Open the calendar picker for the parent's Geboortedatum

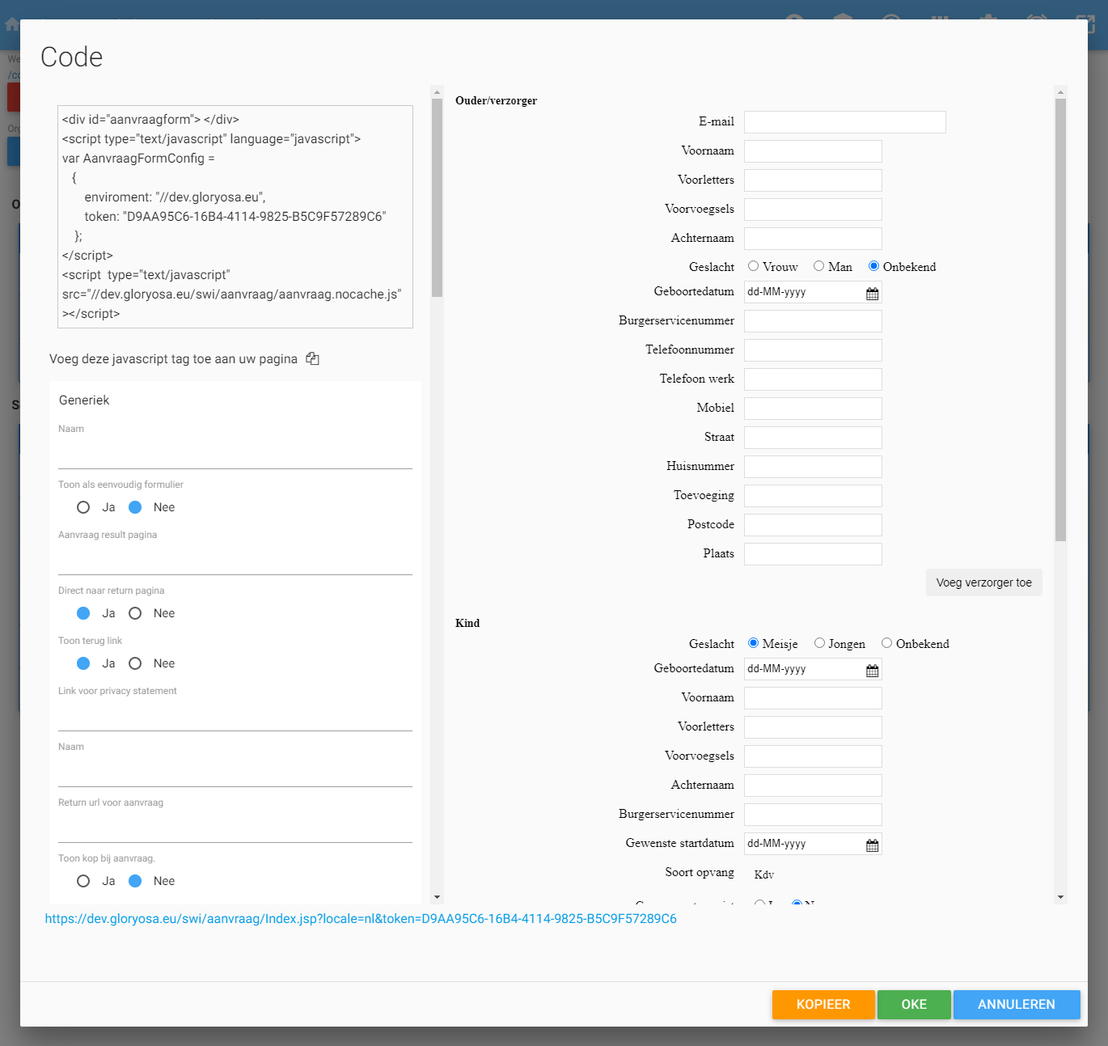872,293
